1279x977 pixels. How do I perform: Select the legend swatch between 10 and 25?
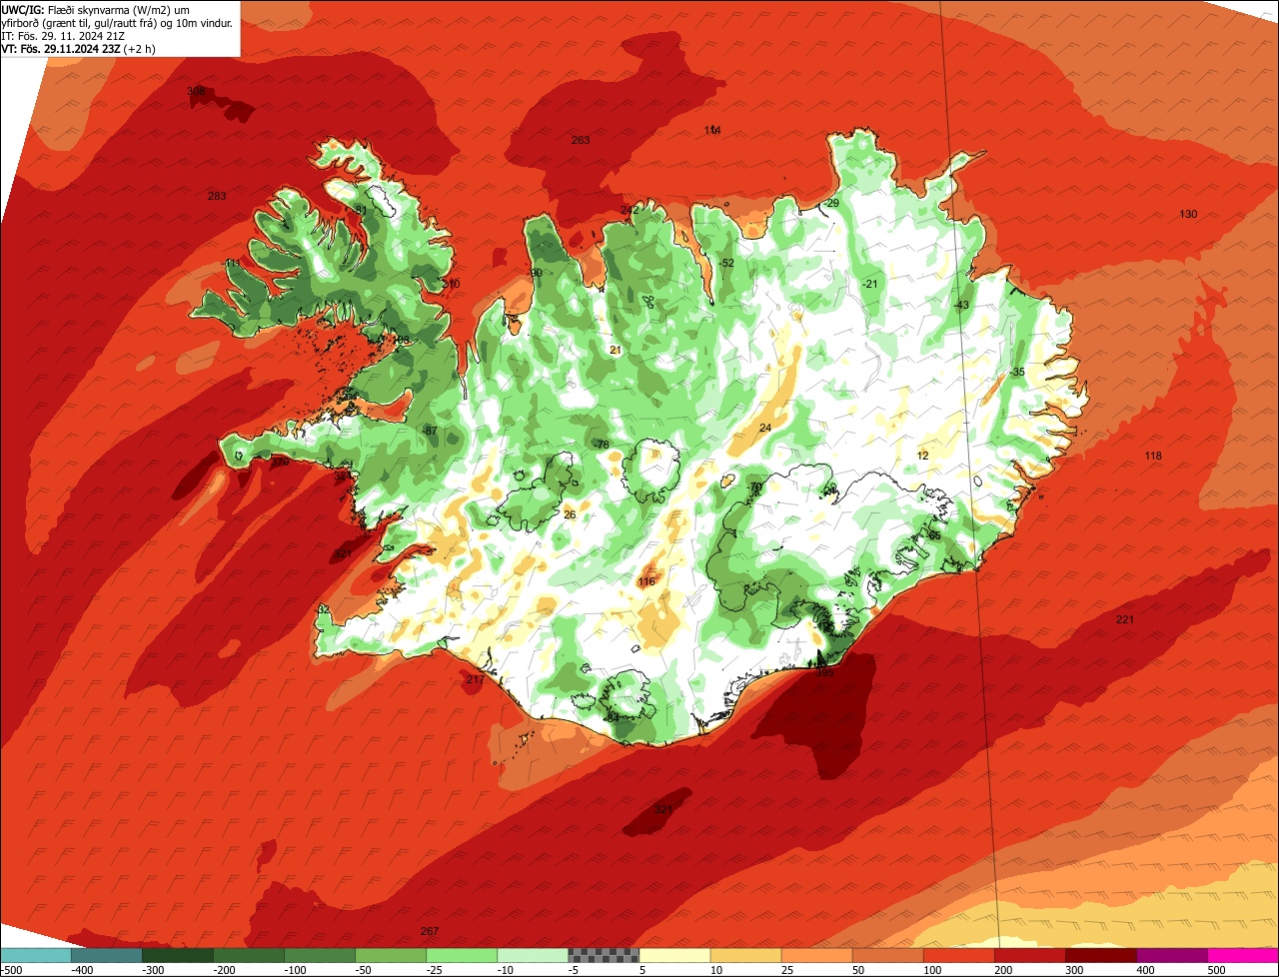pos(745,954)
